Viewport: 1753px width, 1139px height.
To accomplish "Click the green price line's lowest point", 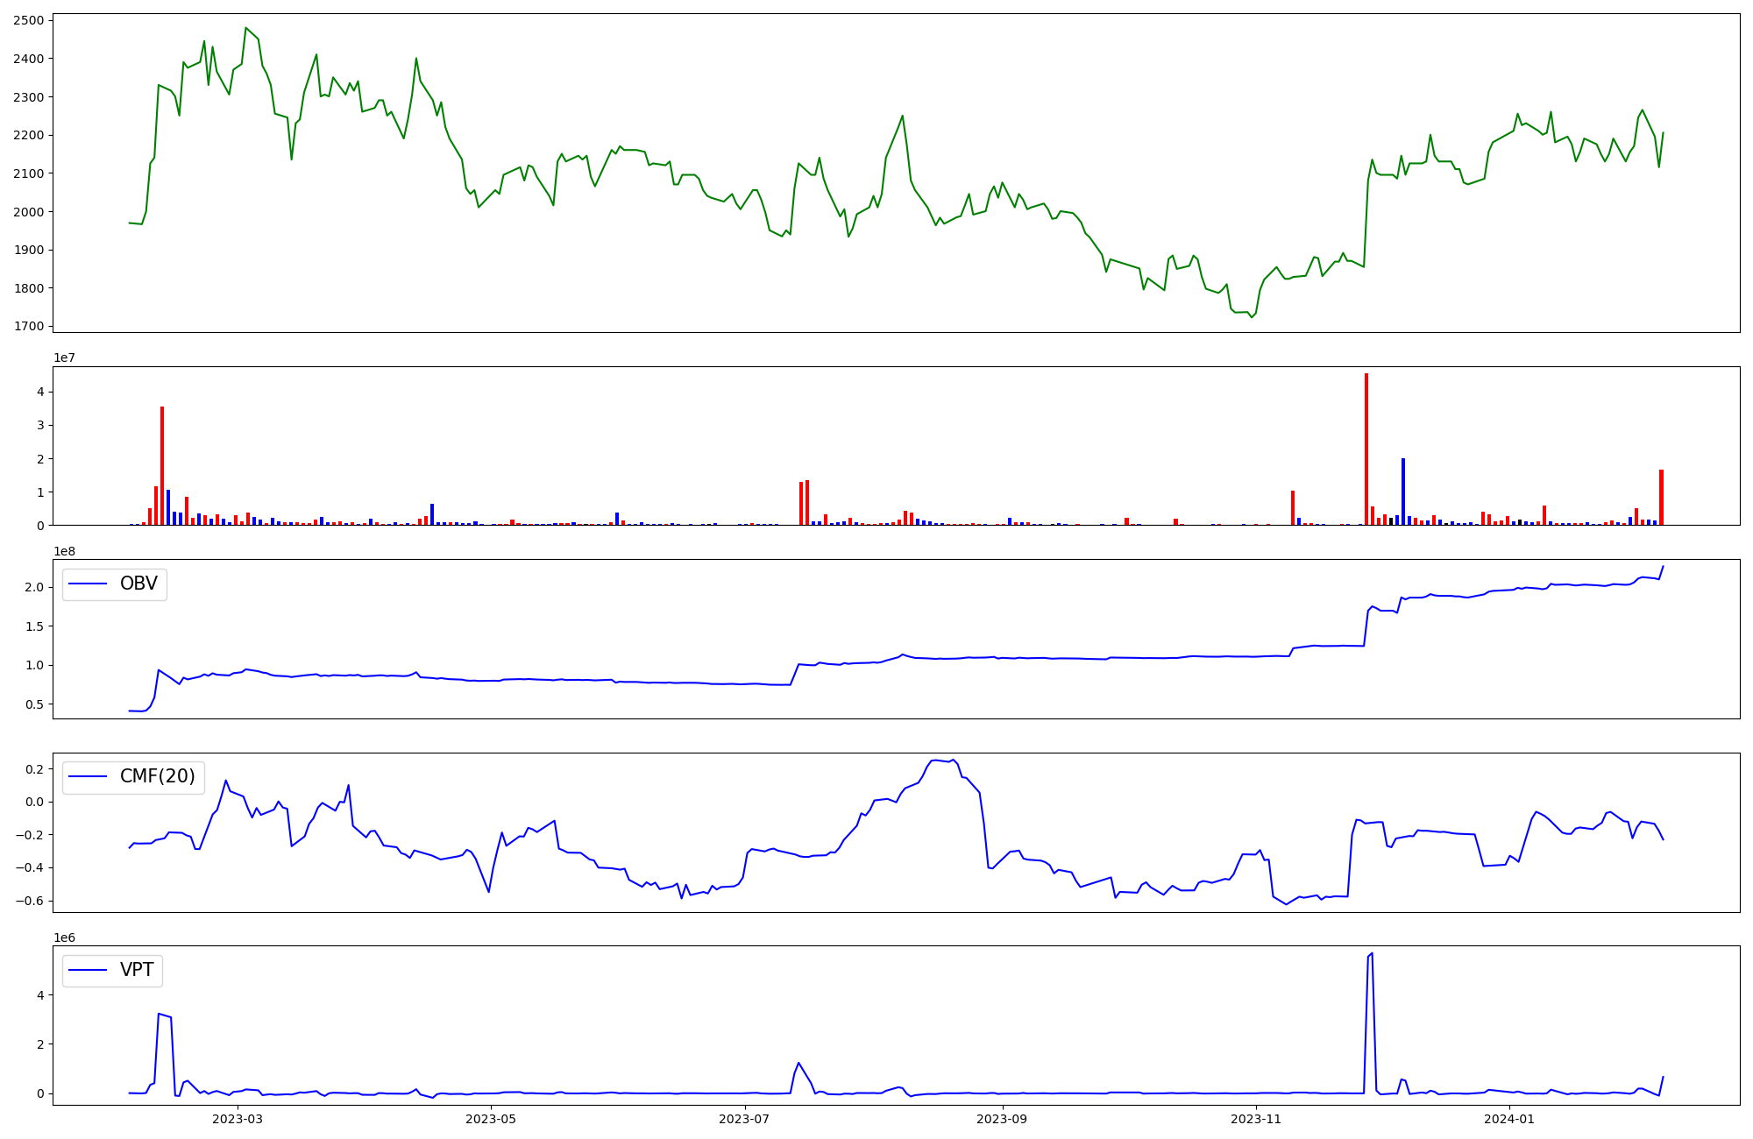I will pyautogui.click(x=1252, y=317).
